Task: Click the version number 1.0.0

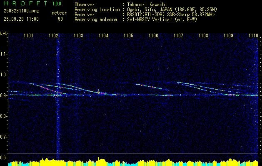Action: (x=57, y=3)
